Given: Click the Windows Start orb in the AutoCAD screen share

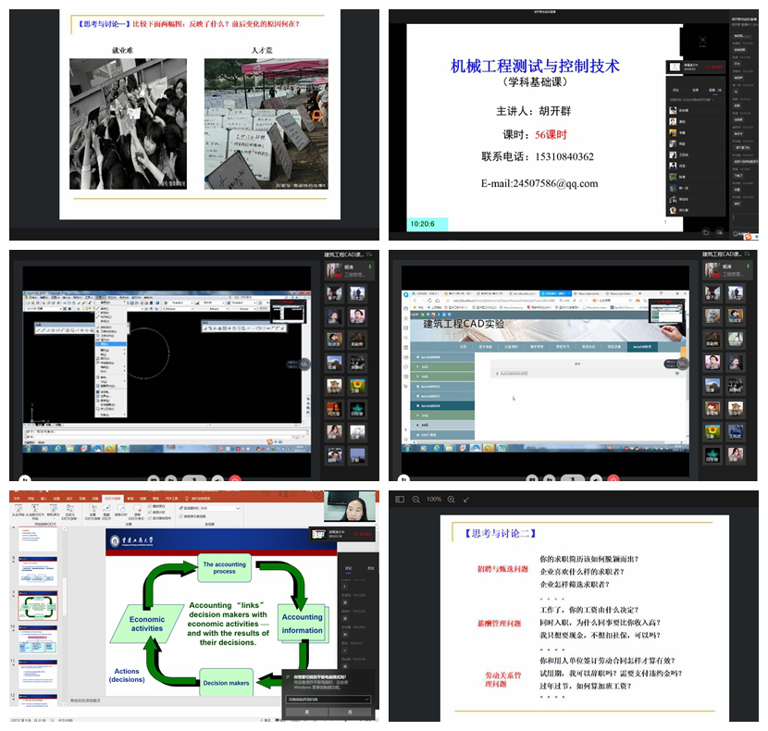Looking at the screenshot, I should [x=30, y=447].
